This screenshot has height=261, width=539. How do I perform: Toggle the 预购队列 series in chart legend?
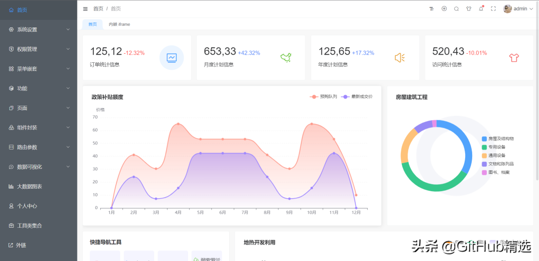click(x=323, y=97)
